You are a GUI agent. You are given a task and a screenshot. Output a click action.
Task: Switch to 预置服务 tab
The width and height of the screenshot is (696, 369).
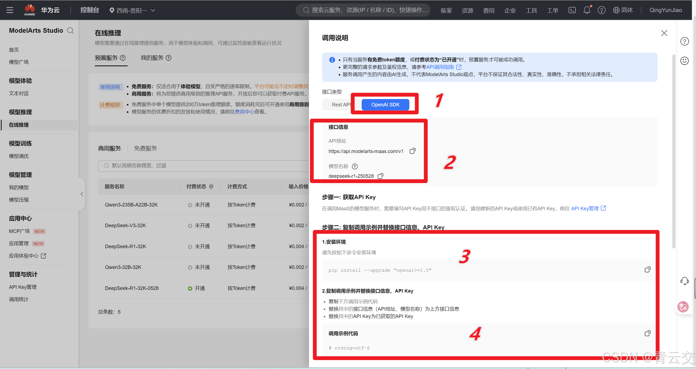(106, 58)
